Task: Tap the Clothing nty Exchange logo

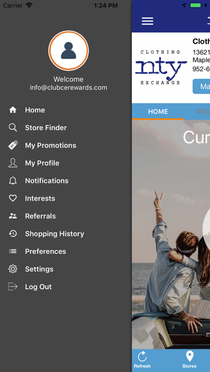Action: coord(161,68)
